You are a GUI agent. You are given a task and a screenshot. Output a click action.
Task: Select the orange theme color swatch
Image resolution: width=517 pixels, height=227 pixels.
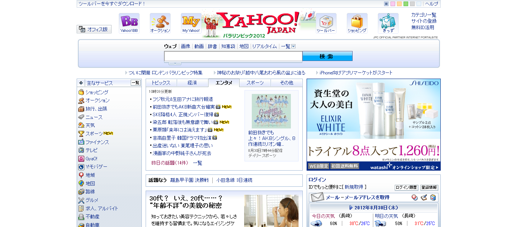(x=399, y=4)
